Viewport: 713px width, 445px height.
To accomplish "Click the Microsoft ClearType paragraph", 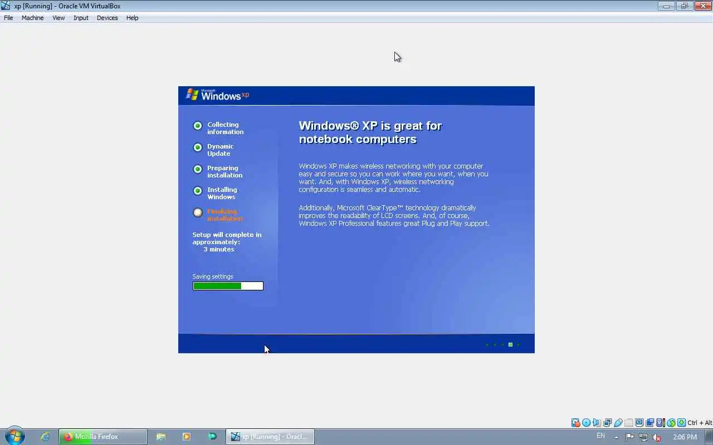I will click(394, 216).
